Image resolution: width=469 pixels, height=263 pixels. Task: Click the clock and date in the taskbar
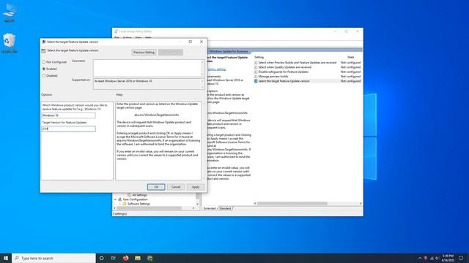[x=448, y=258]
